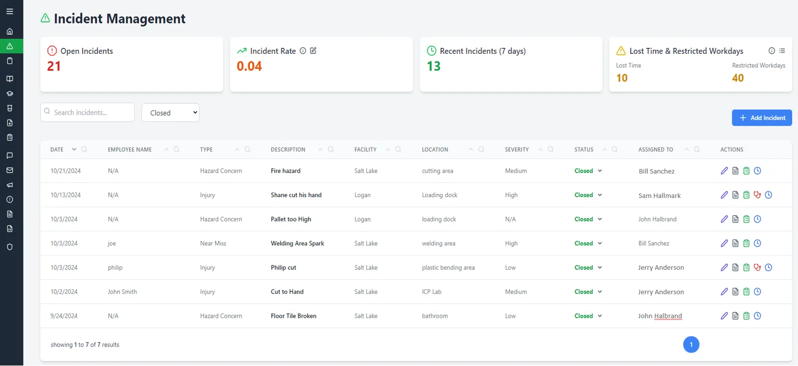Expand status dropdown for Shane cut his hand
Viewport: 798px width, 366px height.
tap(600, 195)
